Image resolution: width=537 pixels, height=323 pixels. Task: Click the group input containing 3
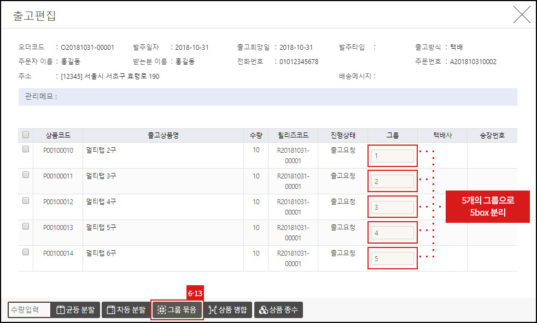pyautogui.click(x=392, y=206)
